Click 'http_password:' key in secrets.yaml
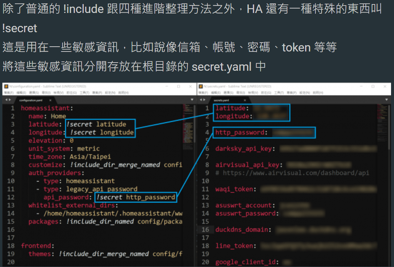The width and height of the screenshot is (394, 267). [x=241, y=132]
